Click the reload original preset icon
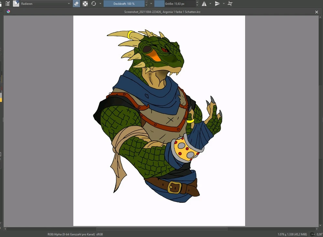323x237 pixels. click(94, 4)
